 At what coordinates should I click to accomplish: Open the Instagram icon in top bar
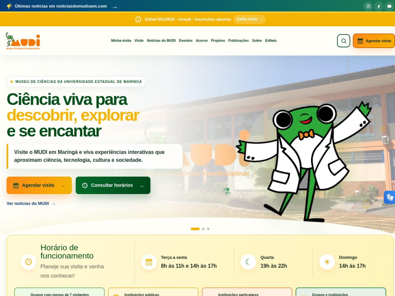(368, 6)
